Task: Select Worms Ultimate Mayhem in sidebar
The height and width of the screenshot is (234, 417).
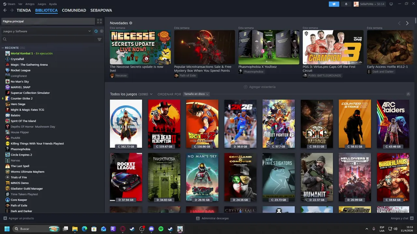Action: (27, 172)
